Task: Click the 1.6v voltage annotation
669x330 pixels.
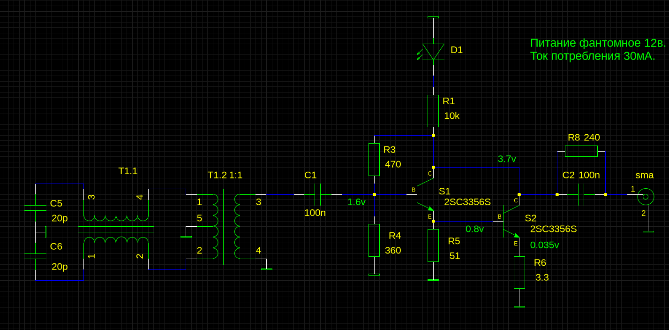Action: 356,202
